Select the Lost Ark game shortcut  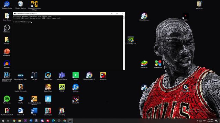pyautogui.click(x=34, y=76)
